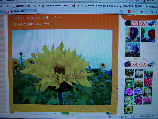Open the red cherry tomatoes thumbnail
The width and height of the screenshot is (158, 119).
(x=148, y=82)
